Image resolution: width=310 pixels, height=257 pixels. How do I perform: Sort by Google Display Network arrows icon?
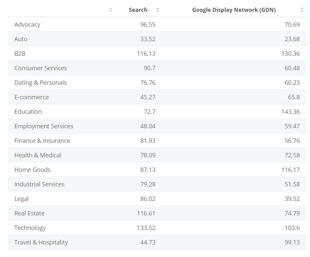(x=302, y=10)
